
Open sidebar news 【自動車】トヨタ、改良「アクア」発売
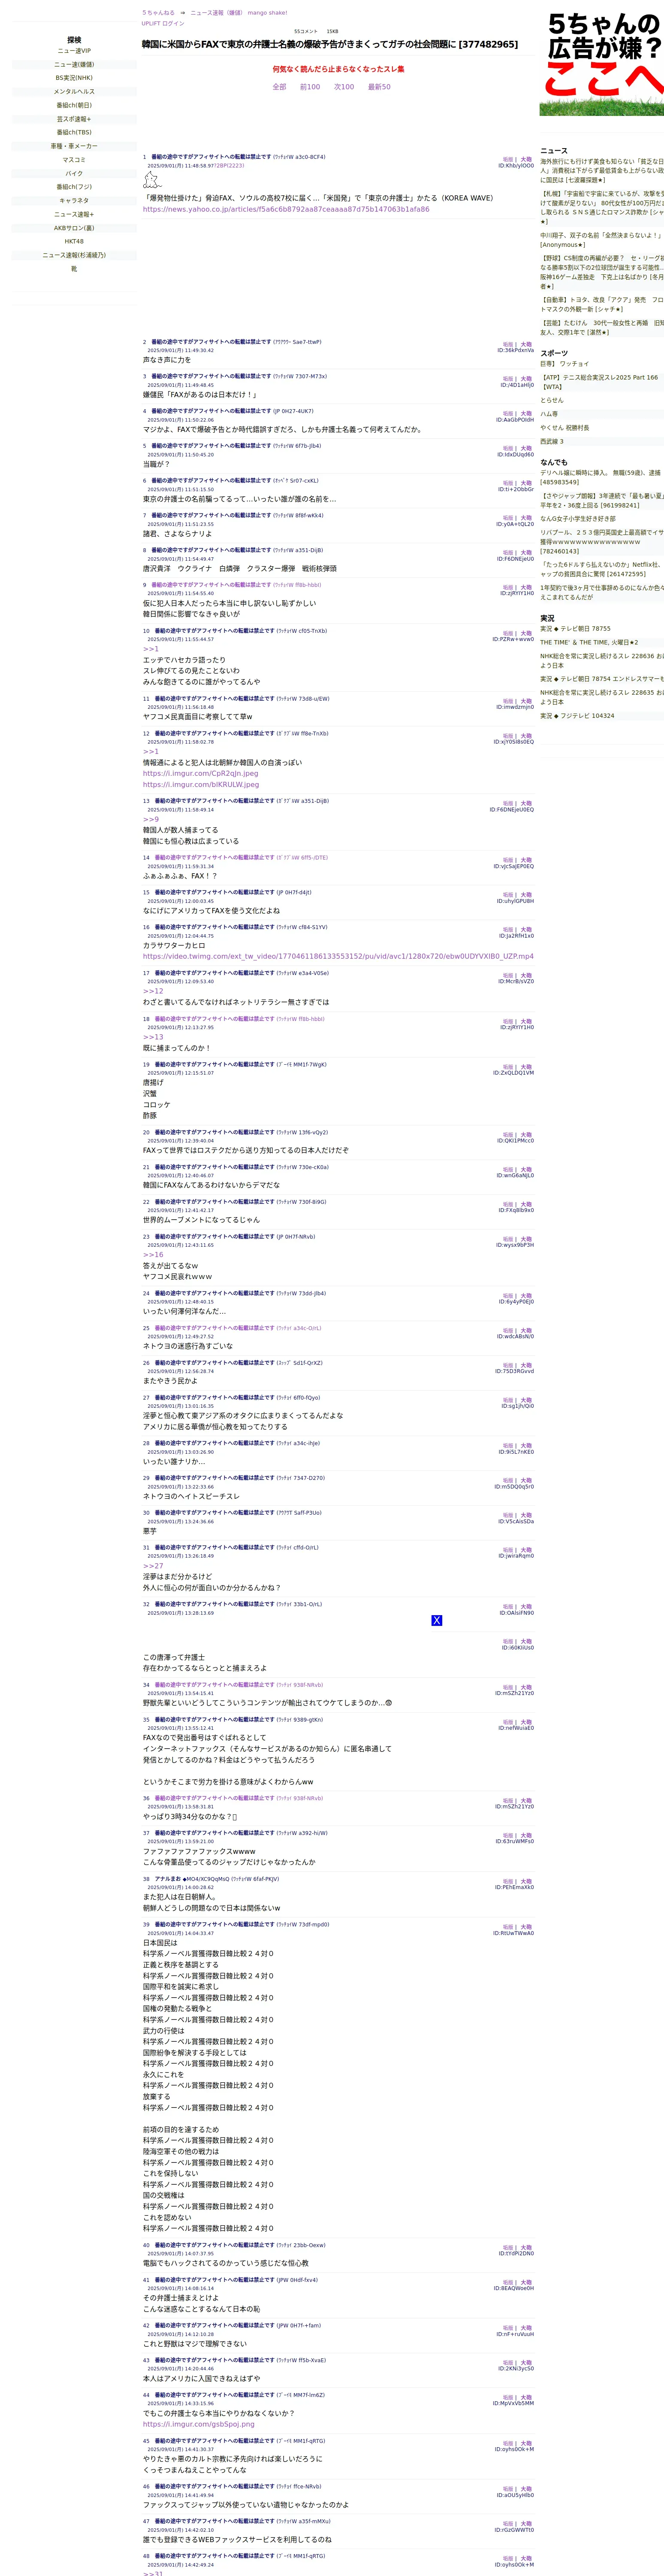click(x=602, y=304)
